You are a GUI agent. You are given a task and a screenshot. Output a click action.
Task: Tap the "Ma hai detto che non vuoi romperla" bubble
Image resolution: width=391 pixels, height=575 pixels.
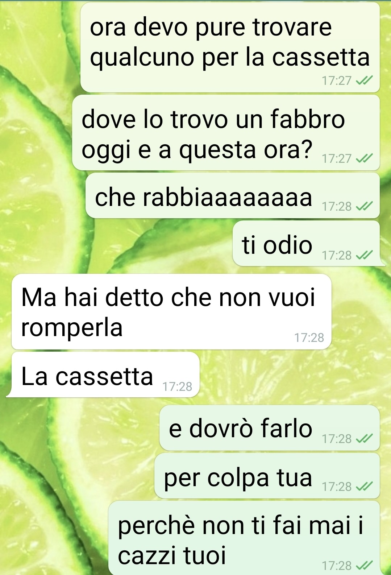tap(172, 312)
